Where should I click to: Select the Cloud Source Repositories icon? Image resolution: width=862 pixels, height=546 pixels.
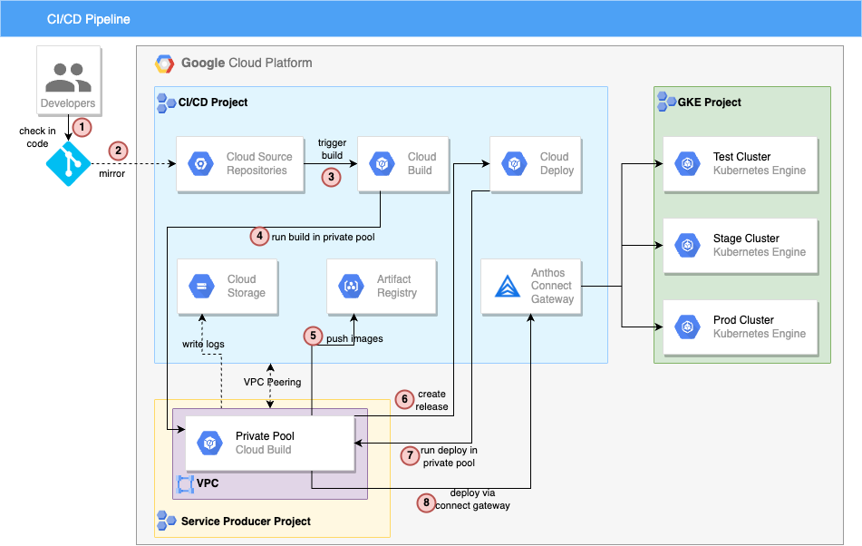[200, 164]
